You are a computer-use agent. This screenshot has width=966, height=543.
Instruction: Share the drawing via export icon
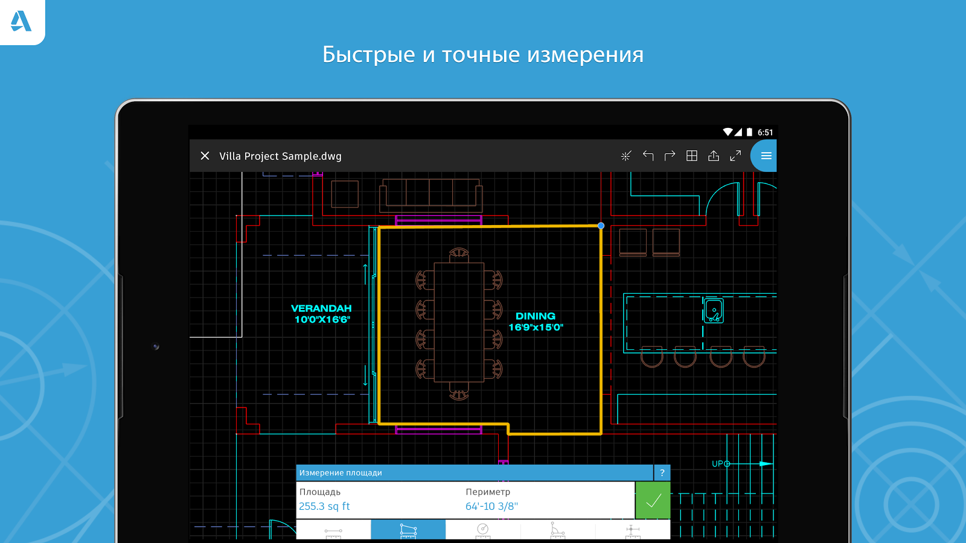tap(714, 156)
